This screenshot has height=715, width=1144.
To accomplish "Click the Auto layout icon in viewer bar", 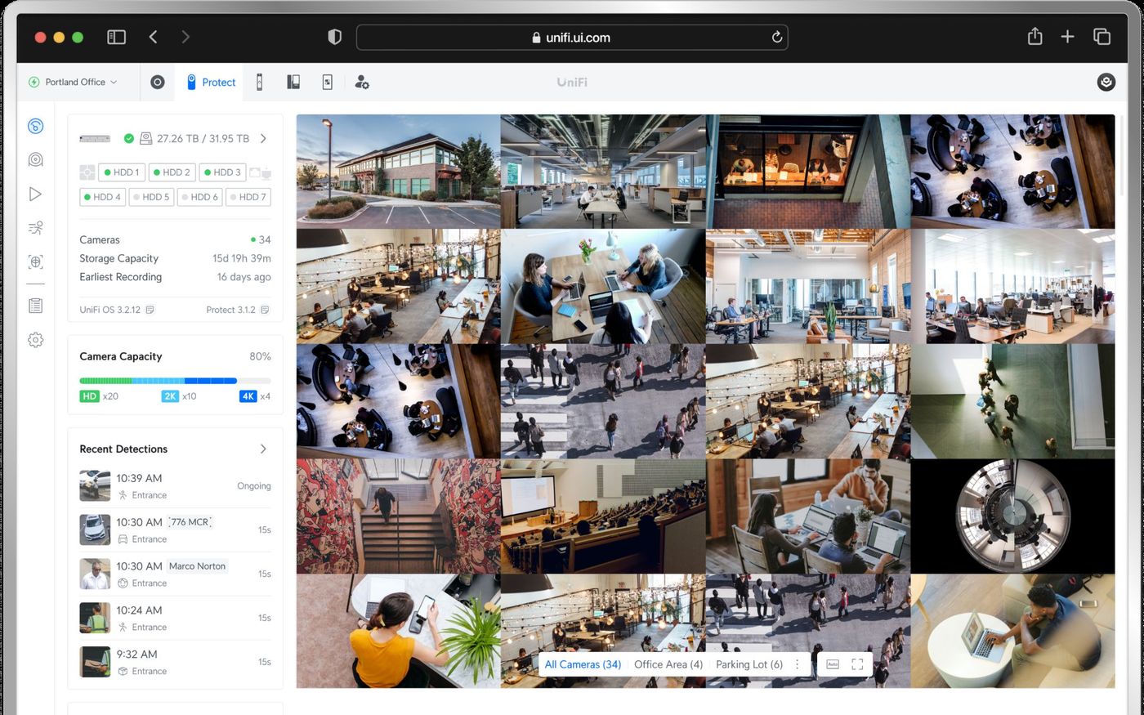I will click(833, 664).
